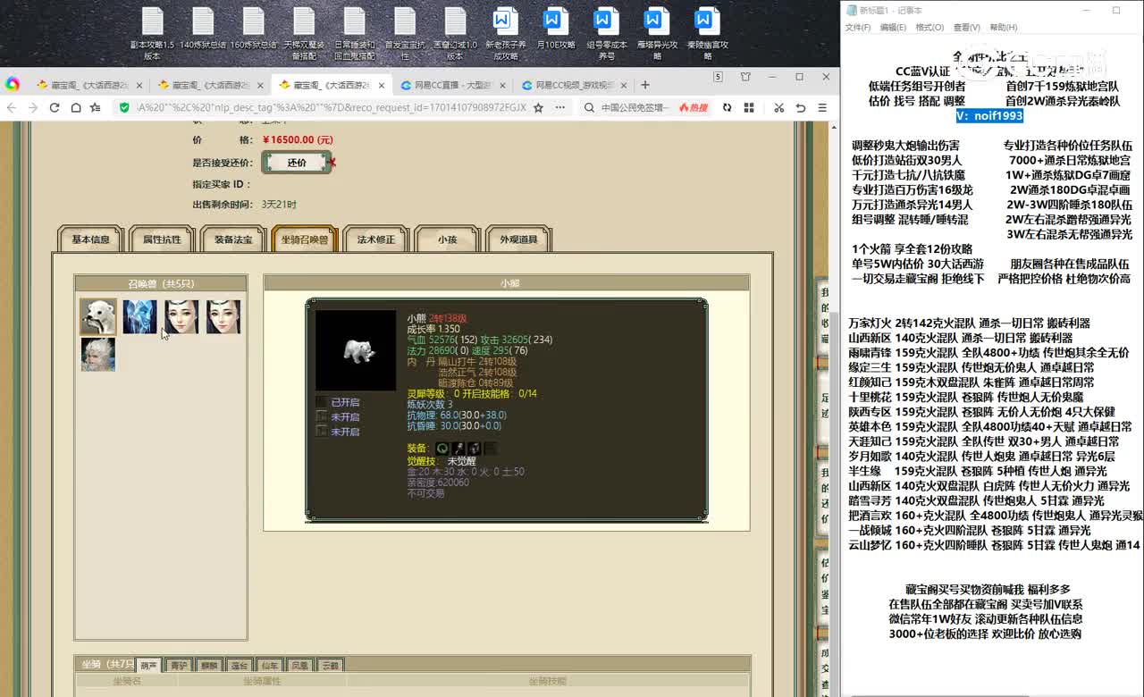Open the 法术修正 tab
Viewport: 1144px width, 697px height.
pyautogui.click(x=376, y=239)
